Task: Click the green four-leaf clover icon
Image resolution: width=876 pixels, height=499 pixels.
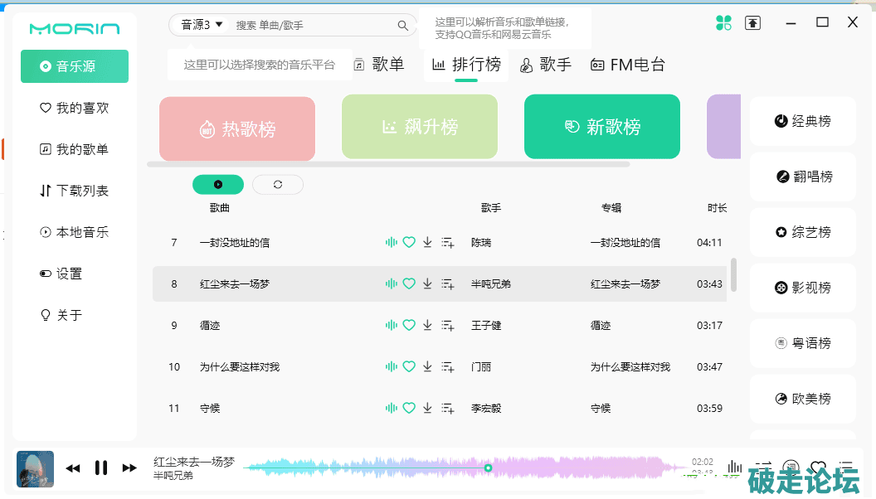Action: (x=724, y=23)
